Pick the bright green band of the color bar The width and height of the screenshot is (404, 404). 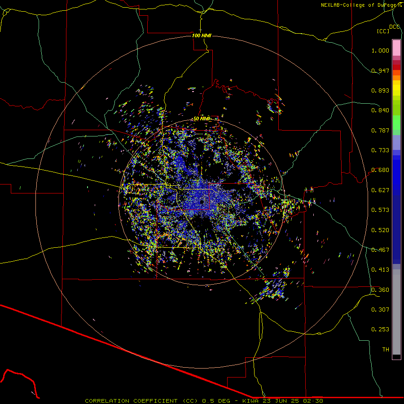pyautogui.click(x=396, y=123)
